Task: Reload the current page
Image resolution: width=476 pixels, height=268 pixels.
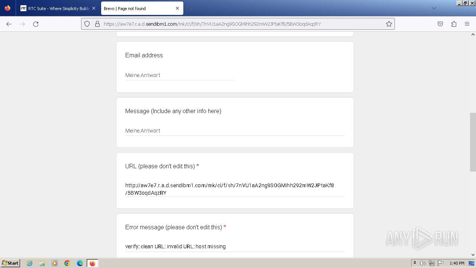Action: coord(36,24)
